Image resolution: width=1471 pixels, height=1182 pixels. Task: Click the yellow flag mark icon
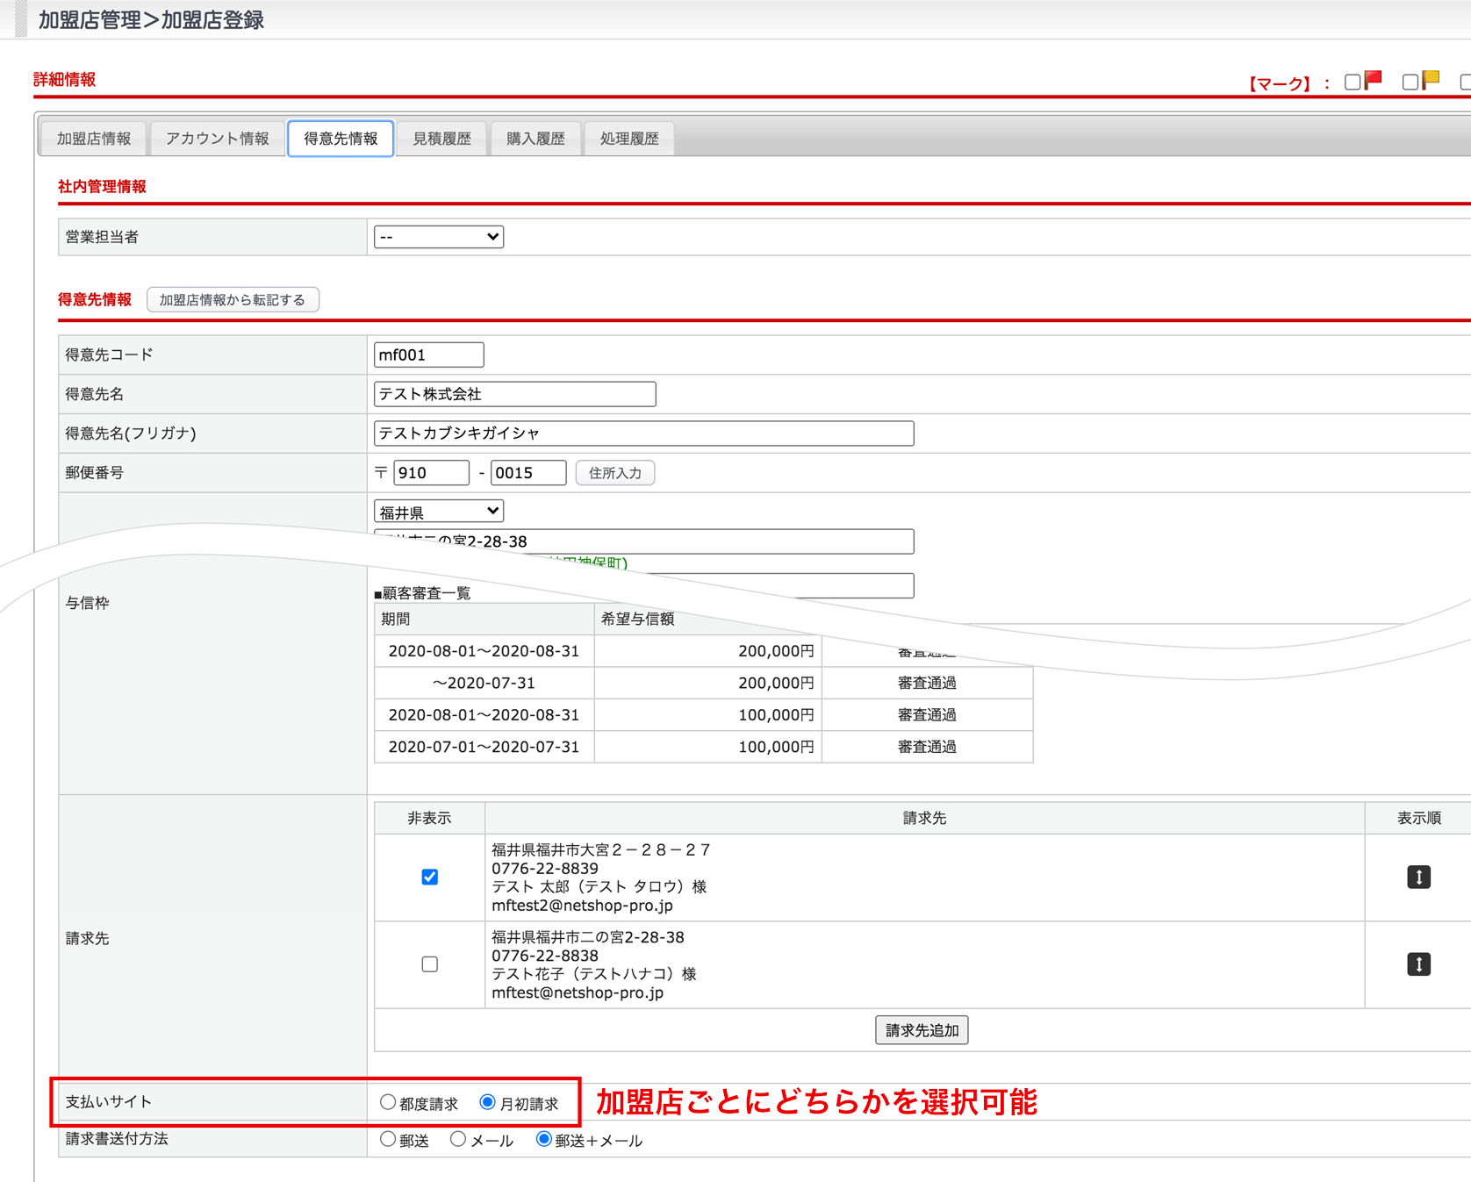coord(1431,80)
